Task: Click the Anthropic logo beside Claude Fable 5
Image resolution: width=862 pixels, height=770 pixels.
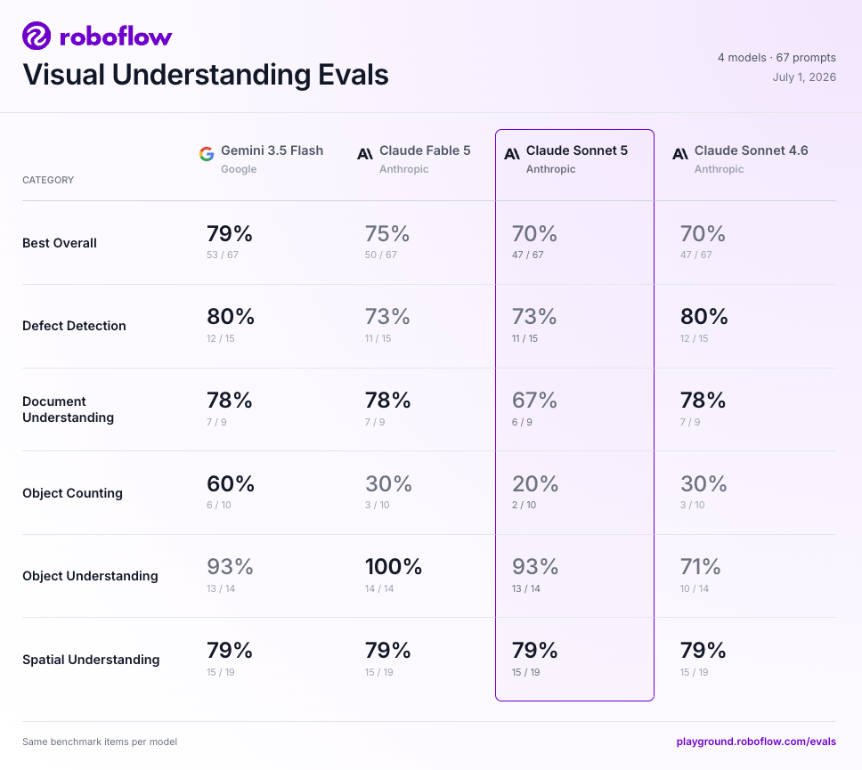Action: point(365,154)
